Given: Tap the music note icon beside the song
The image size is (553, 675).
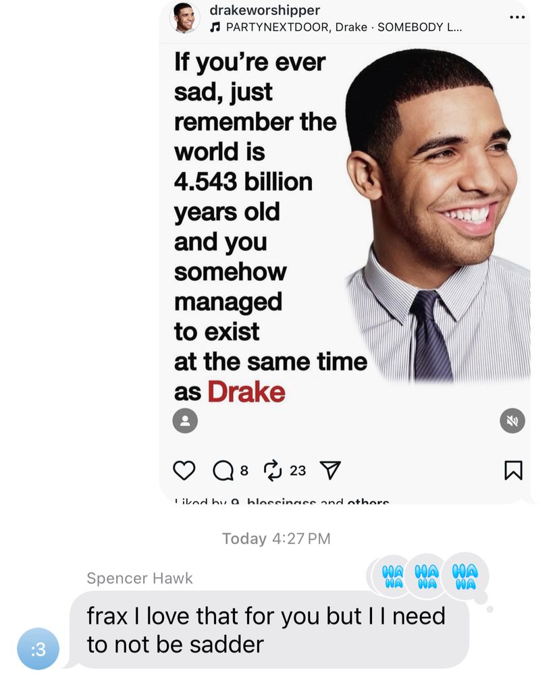Looking at the screenshot, I should point(215,28).
